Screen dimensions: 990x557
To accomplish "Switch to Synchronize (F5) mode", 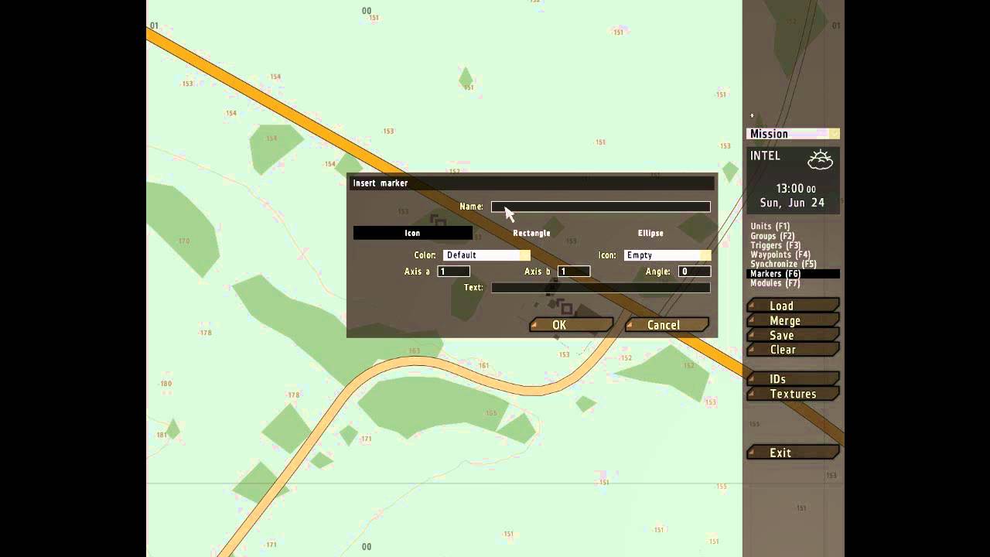I will pos(783,264).
